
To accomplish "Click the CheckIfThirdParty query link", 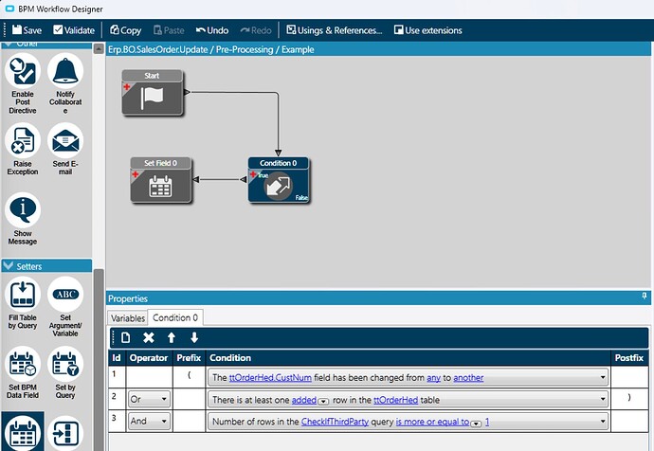I will (335, 422).
